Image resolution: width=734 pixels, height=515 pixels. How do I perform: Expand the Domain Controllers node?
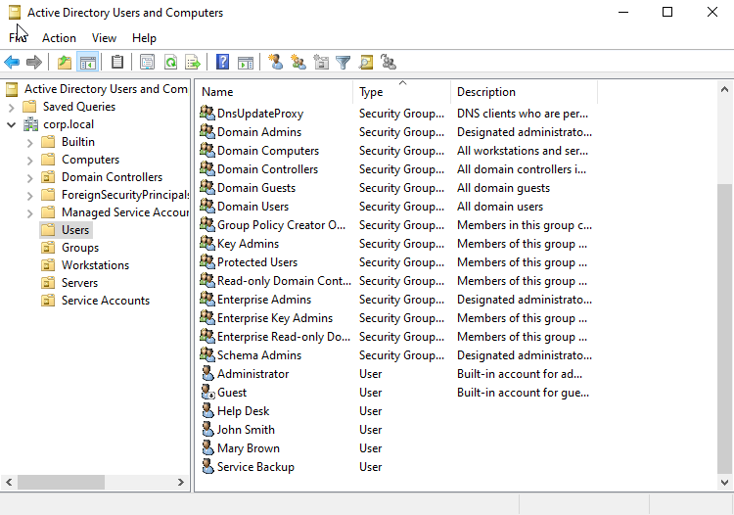pos(30,178)
